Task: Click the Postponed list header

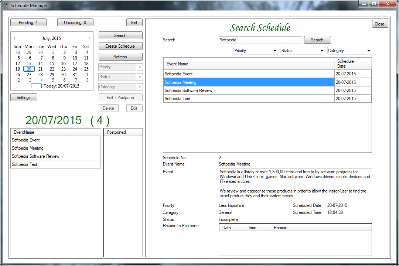Action: [123, 132]
